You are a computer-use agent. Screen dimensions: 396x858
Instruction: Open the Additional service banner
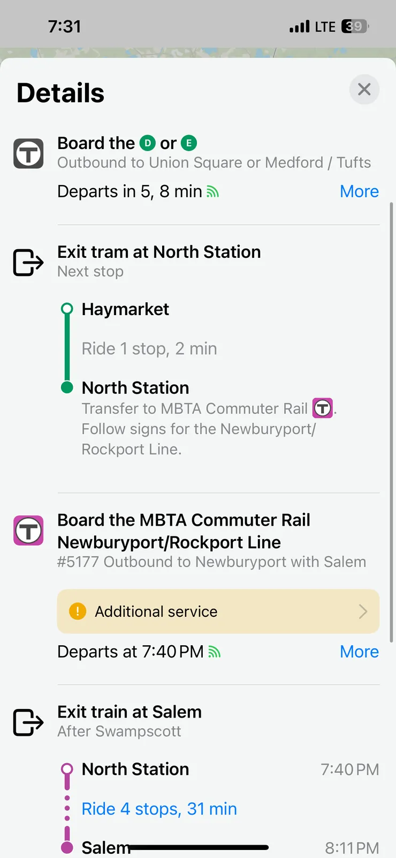(x=214, y=611)
